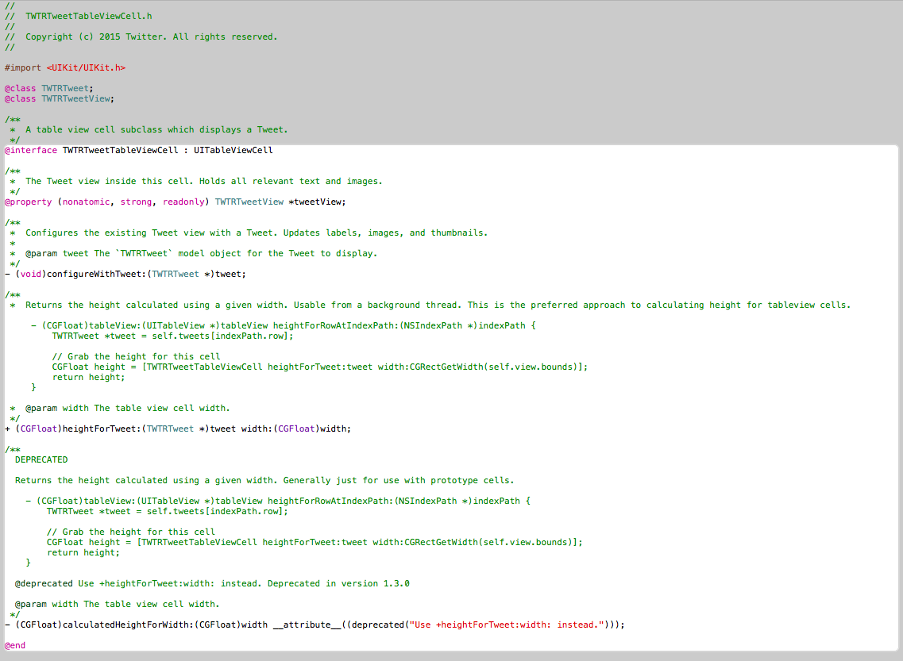Click the '@param tweet' documentation line
This screenshot has height=661, width=903.
coord(201,254)
